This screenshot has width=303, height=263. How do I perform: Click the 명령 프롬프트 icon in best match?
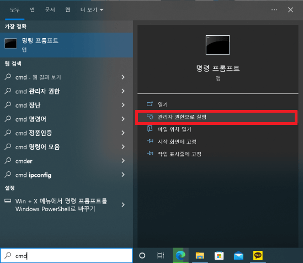10,43
